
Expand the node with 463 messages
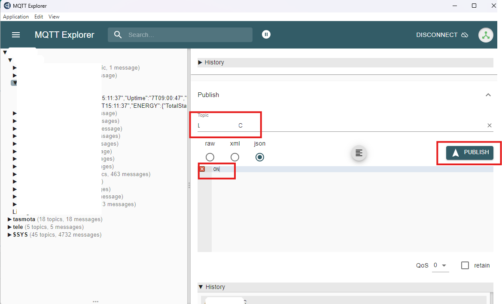tap(15, 174)
